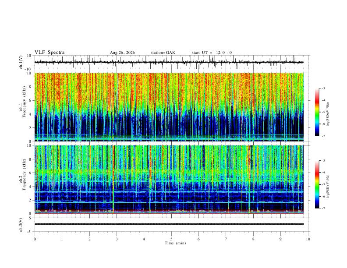Click the ch.2 frequency tick label "6"
Image resolution: width=347 pixels, height=268 pixels.
coord(30,173)
